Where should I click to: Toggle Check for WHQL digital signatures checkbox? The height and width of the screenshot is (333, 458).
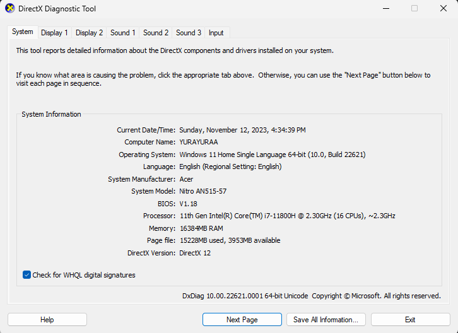(x=27, y=275)
